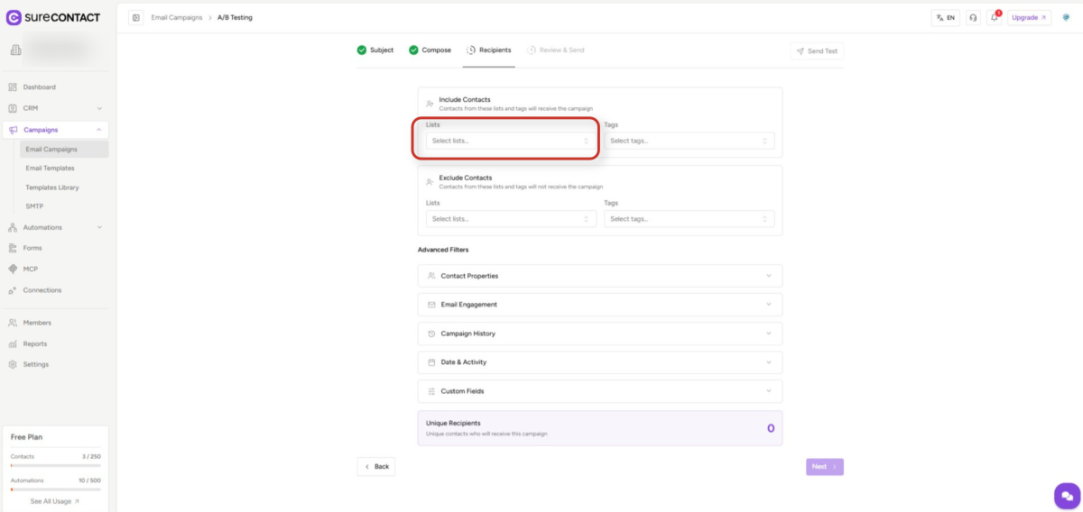Open the Include Contacts Lists dropdown
The height and width of the screenshot is (512, 1083).
point(511,141)
